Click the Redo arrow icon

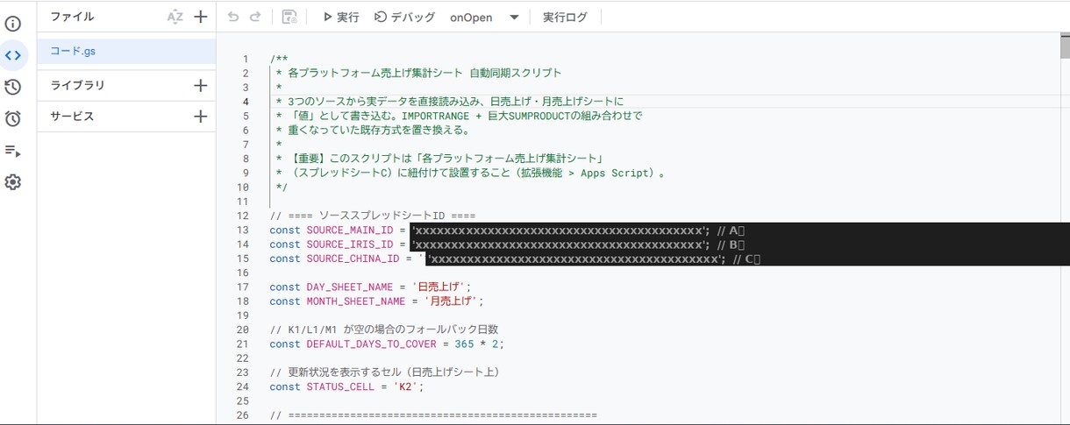click(255, 17)
